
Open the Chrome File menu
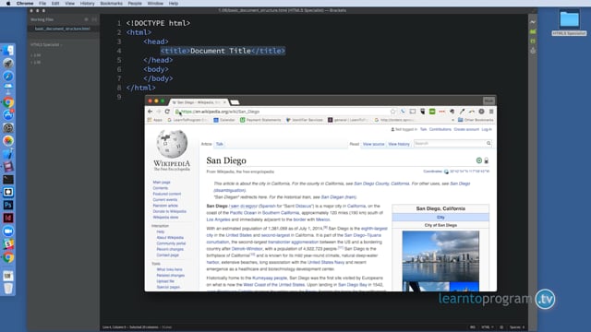42,4
